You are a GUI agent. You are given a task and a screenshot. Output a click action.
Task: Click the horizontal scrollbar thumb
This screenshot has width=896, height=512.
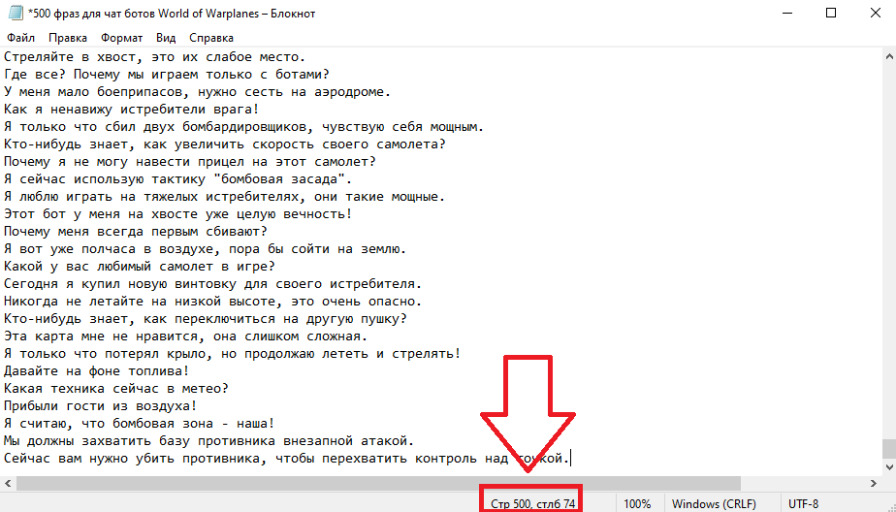point(378,483)
